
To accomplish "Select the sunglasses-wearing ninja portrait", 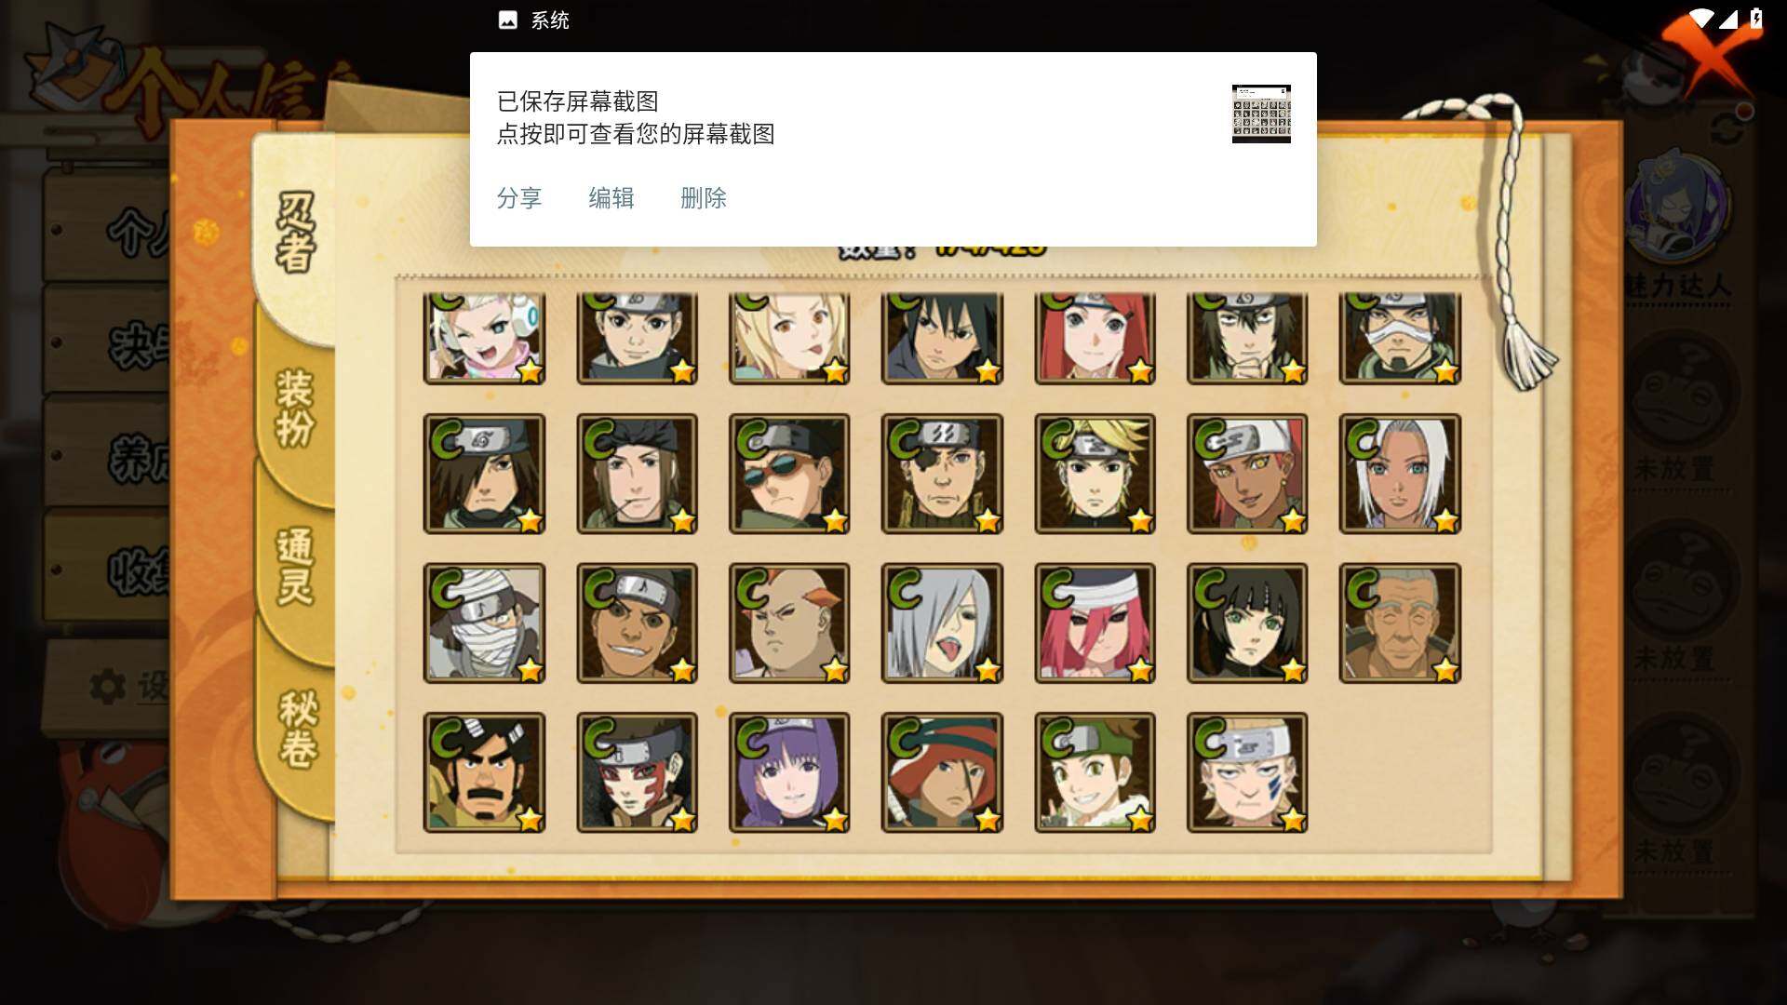I will coord(789,474).
